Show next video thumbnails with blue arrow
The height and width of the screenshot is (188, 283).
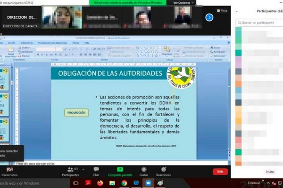(209, 17)
